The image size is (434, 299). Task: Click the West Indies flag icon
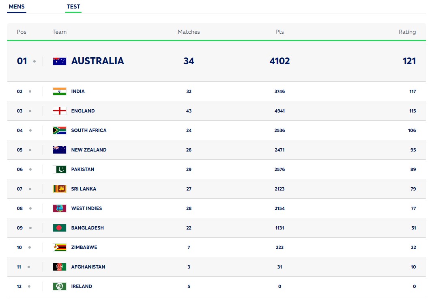pos(60,208)
